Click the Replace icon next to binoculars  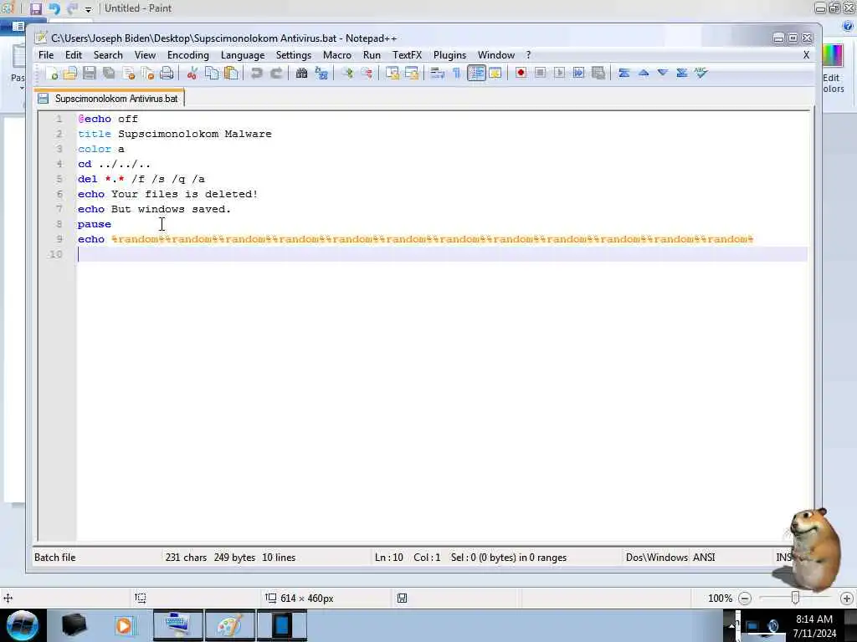(x=321, y=74)
